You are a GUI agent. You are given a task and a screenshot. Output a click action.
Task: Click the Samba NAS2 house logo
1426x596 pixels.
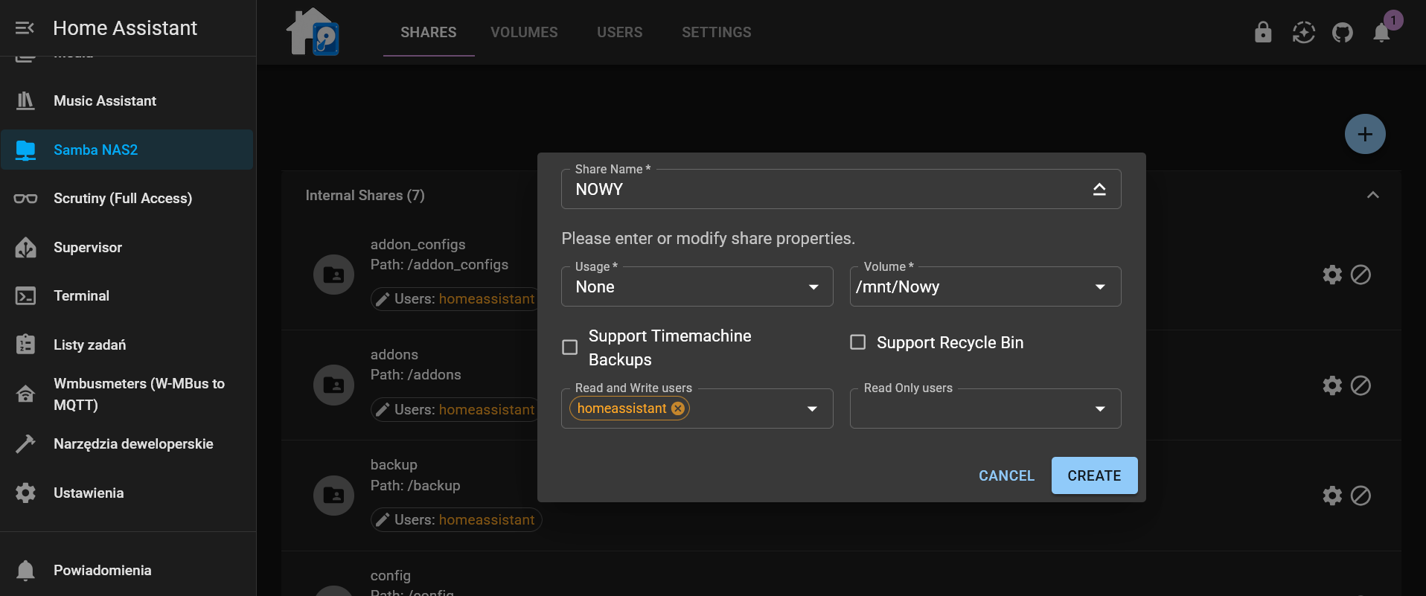[313, 32]
